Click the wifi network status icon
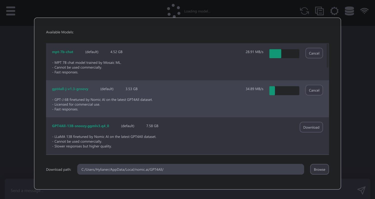This screenshot has height=199, width=375. coord(364,11)
